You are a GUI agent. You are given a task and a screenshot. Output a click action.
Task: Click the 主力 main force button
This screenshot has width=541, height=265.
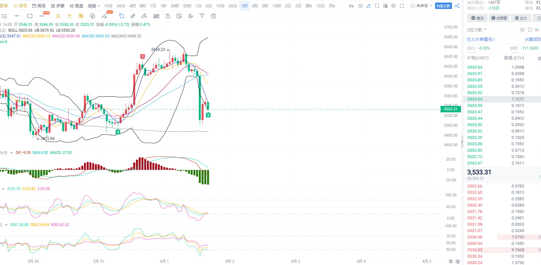tap(521, 18)
